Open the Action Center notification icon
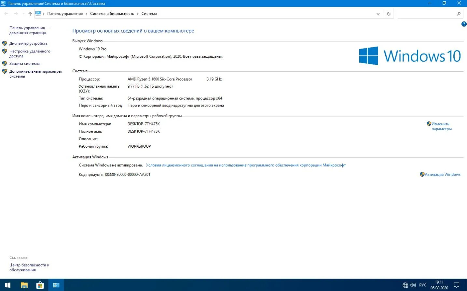Screen dimensions: 467x291 pyautogui.click(x=457, y=285)
